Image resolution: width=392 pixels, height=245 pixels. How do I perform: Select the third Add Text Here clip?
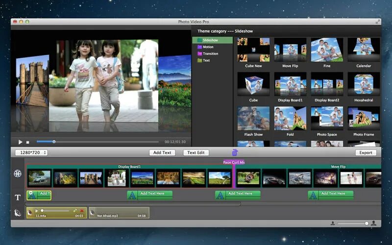point(238,195)
